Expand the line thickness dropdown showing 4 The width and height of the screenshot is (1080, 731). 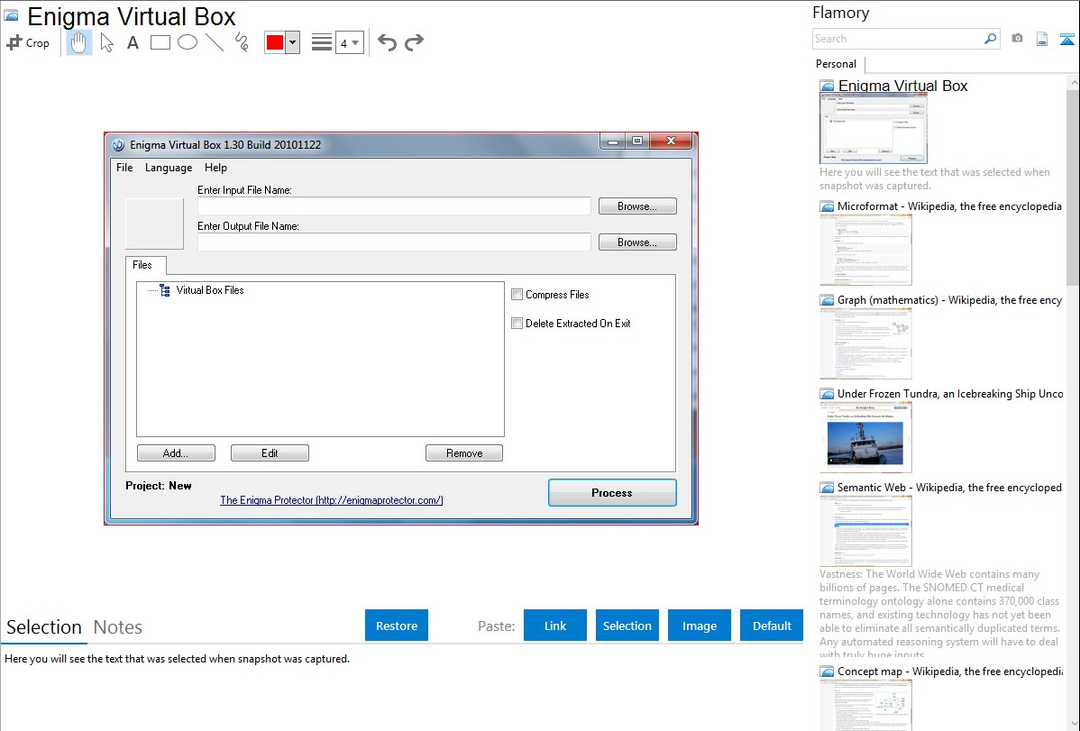pos(350,42)
